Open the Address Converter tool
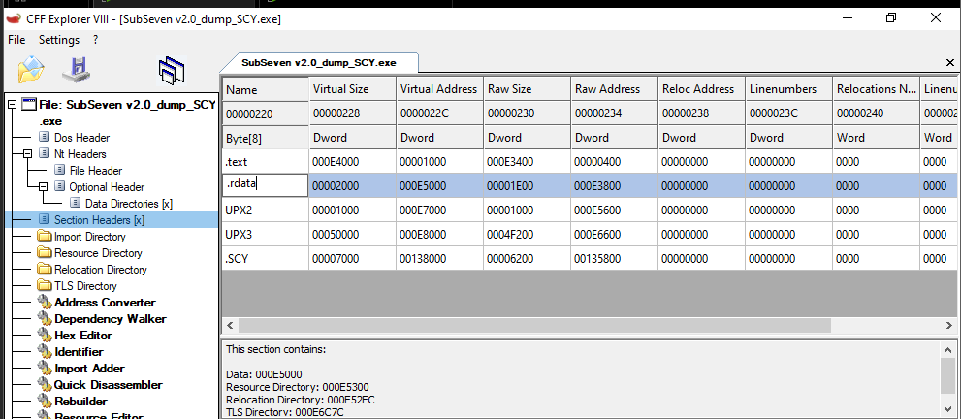 [x=104, y=302]
